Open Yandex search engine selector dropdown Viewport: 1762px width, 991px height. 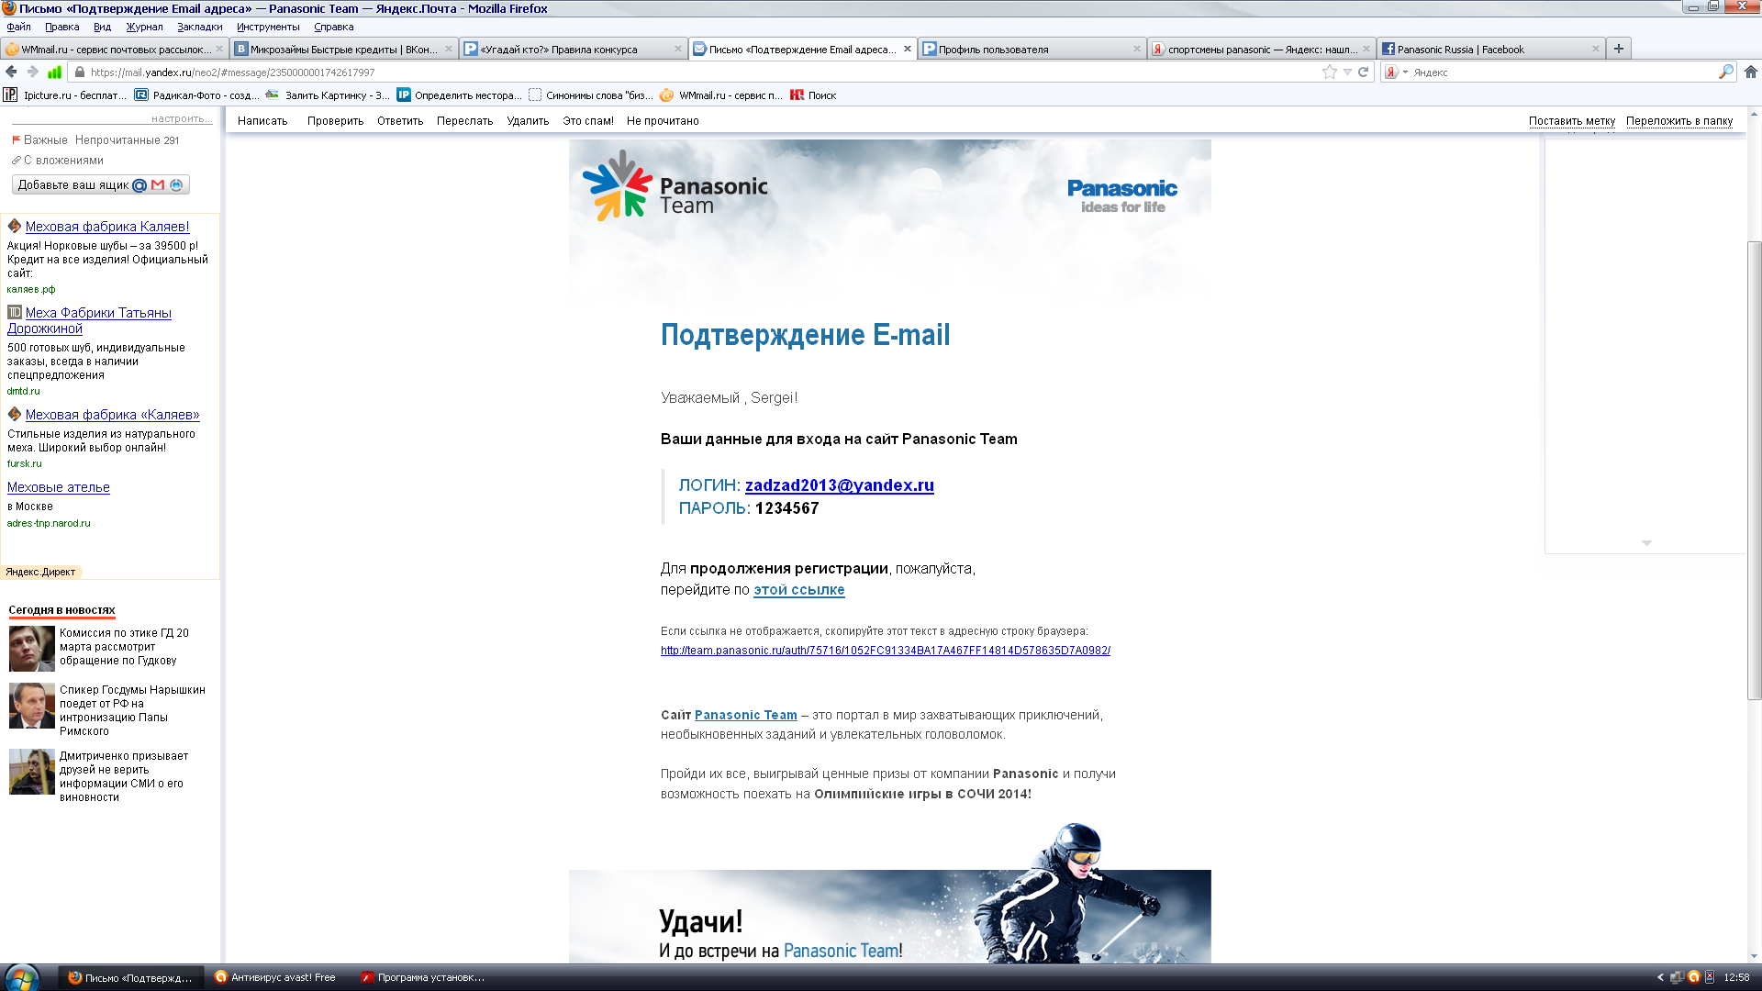coord(1396,72)
